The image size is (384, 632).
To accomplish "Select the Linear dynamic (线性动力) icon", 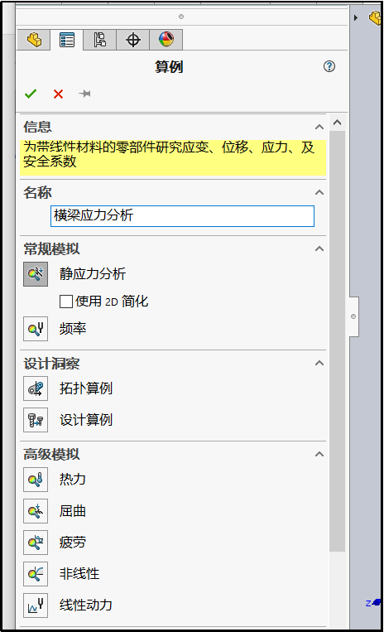I will tap(36, 605).
